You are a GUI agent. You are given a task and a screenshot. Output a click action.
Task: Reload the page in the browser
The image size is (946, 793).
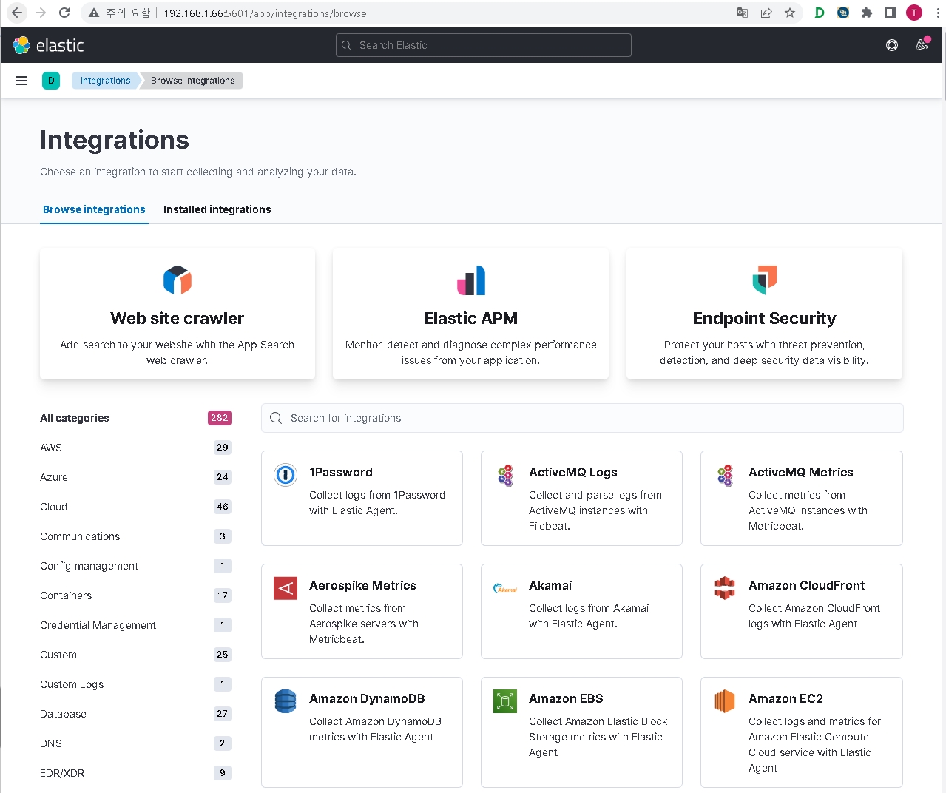pyautogui.click(x=64, y=13)
